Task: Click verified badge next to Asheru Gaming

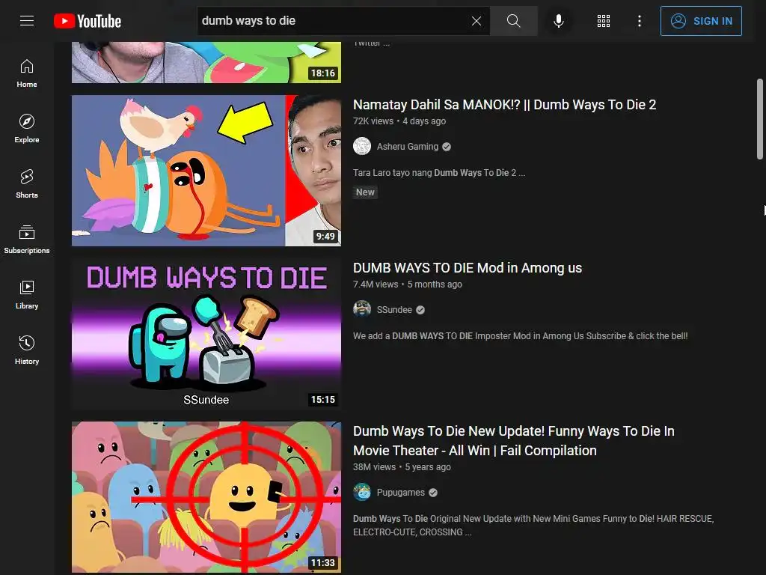Action: click(447, 147)
